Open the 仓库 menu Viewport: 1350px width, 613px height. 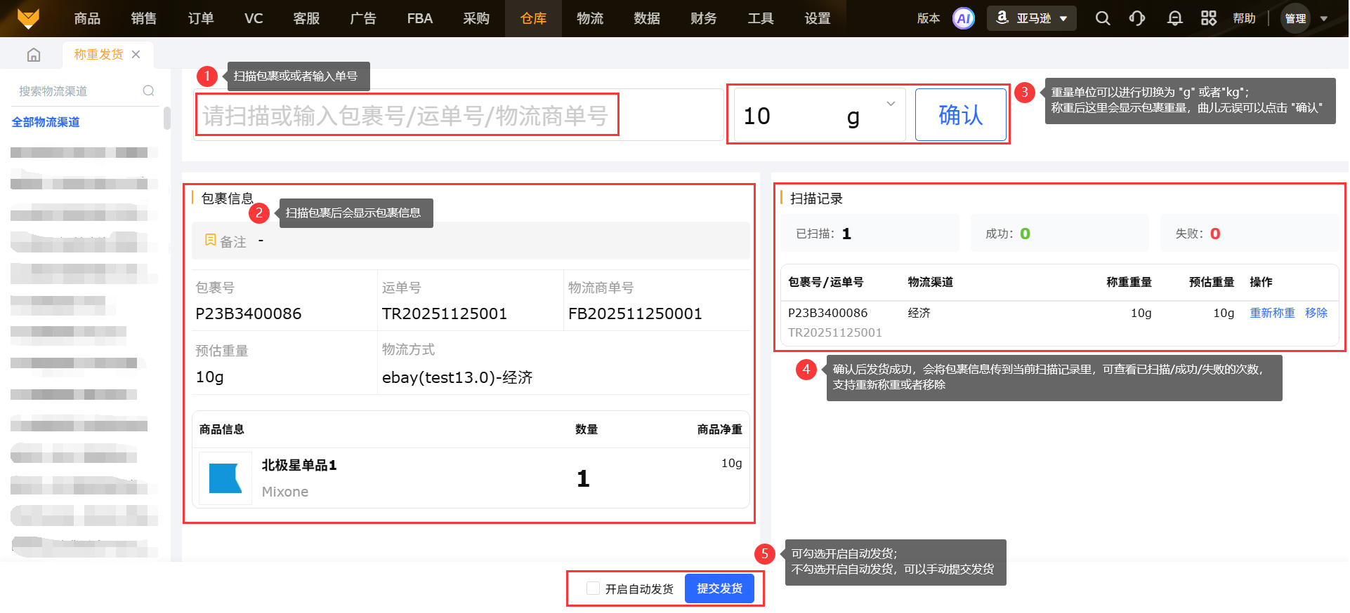pos(533,19)
